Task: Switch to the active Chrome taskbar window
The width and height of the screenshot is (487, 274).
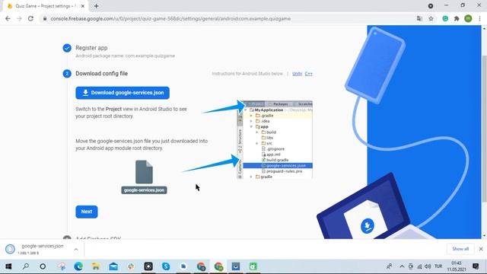Action: (218, 266)
